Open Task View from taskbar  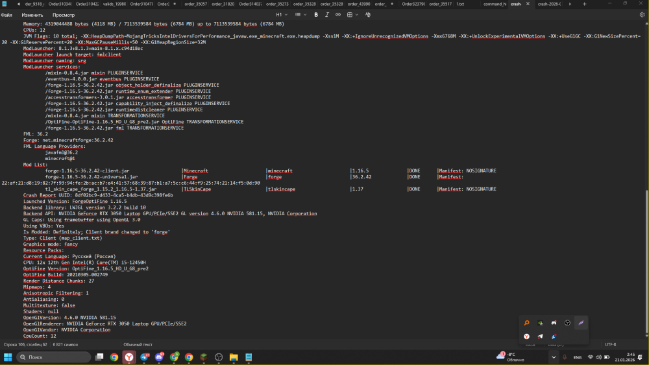click(x=99, y=357)
